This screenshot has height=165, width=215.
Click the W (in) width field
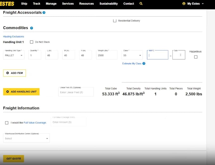coord(69,55)
